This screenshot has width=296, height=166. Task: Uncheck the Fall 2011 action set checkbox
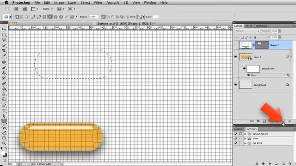pyautogui.click(x=235, y=143)
